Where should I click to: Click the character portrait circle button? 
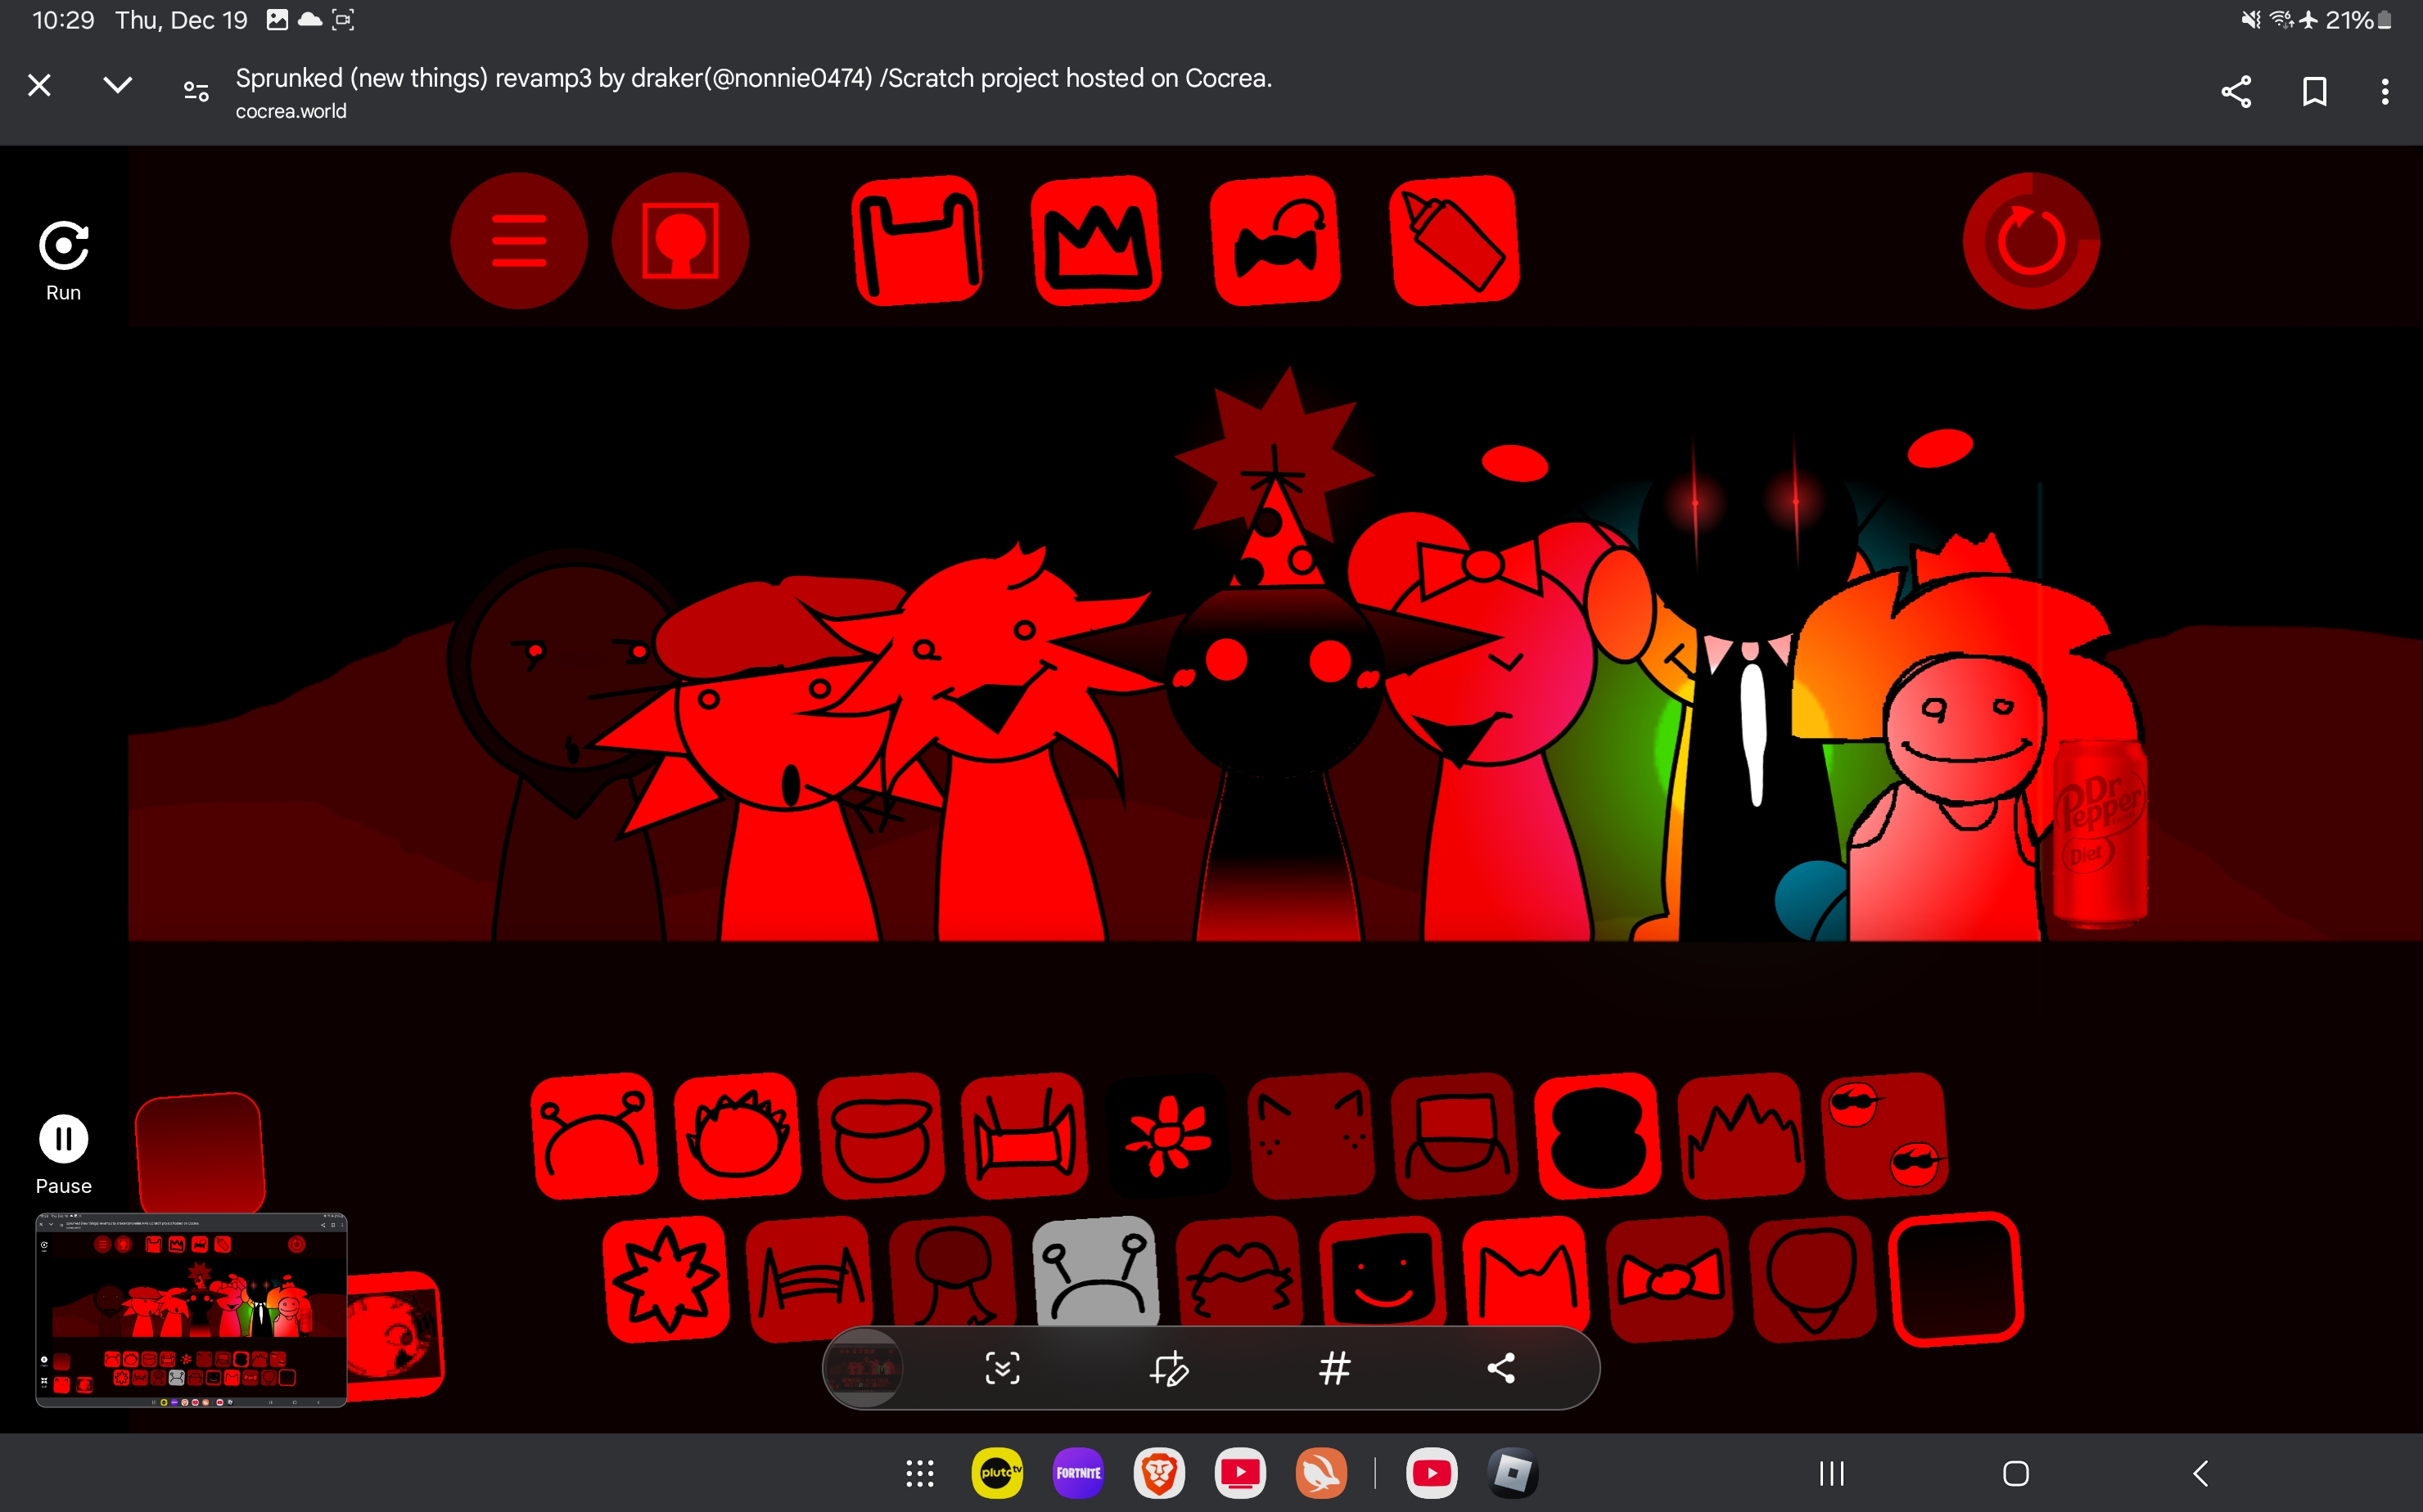680,241
